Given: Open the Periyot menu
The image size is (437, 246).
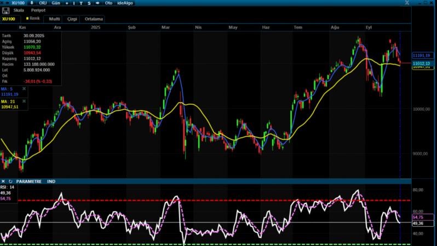Looking at the screenshot, I should [x=38, y=10].
